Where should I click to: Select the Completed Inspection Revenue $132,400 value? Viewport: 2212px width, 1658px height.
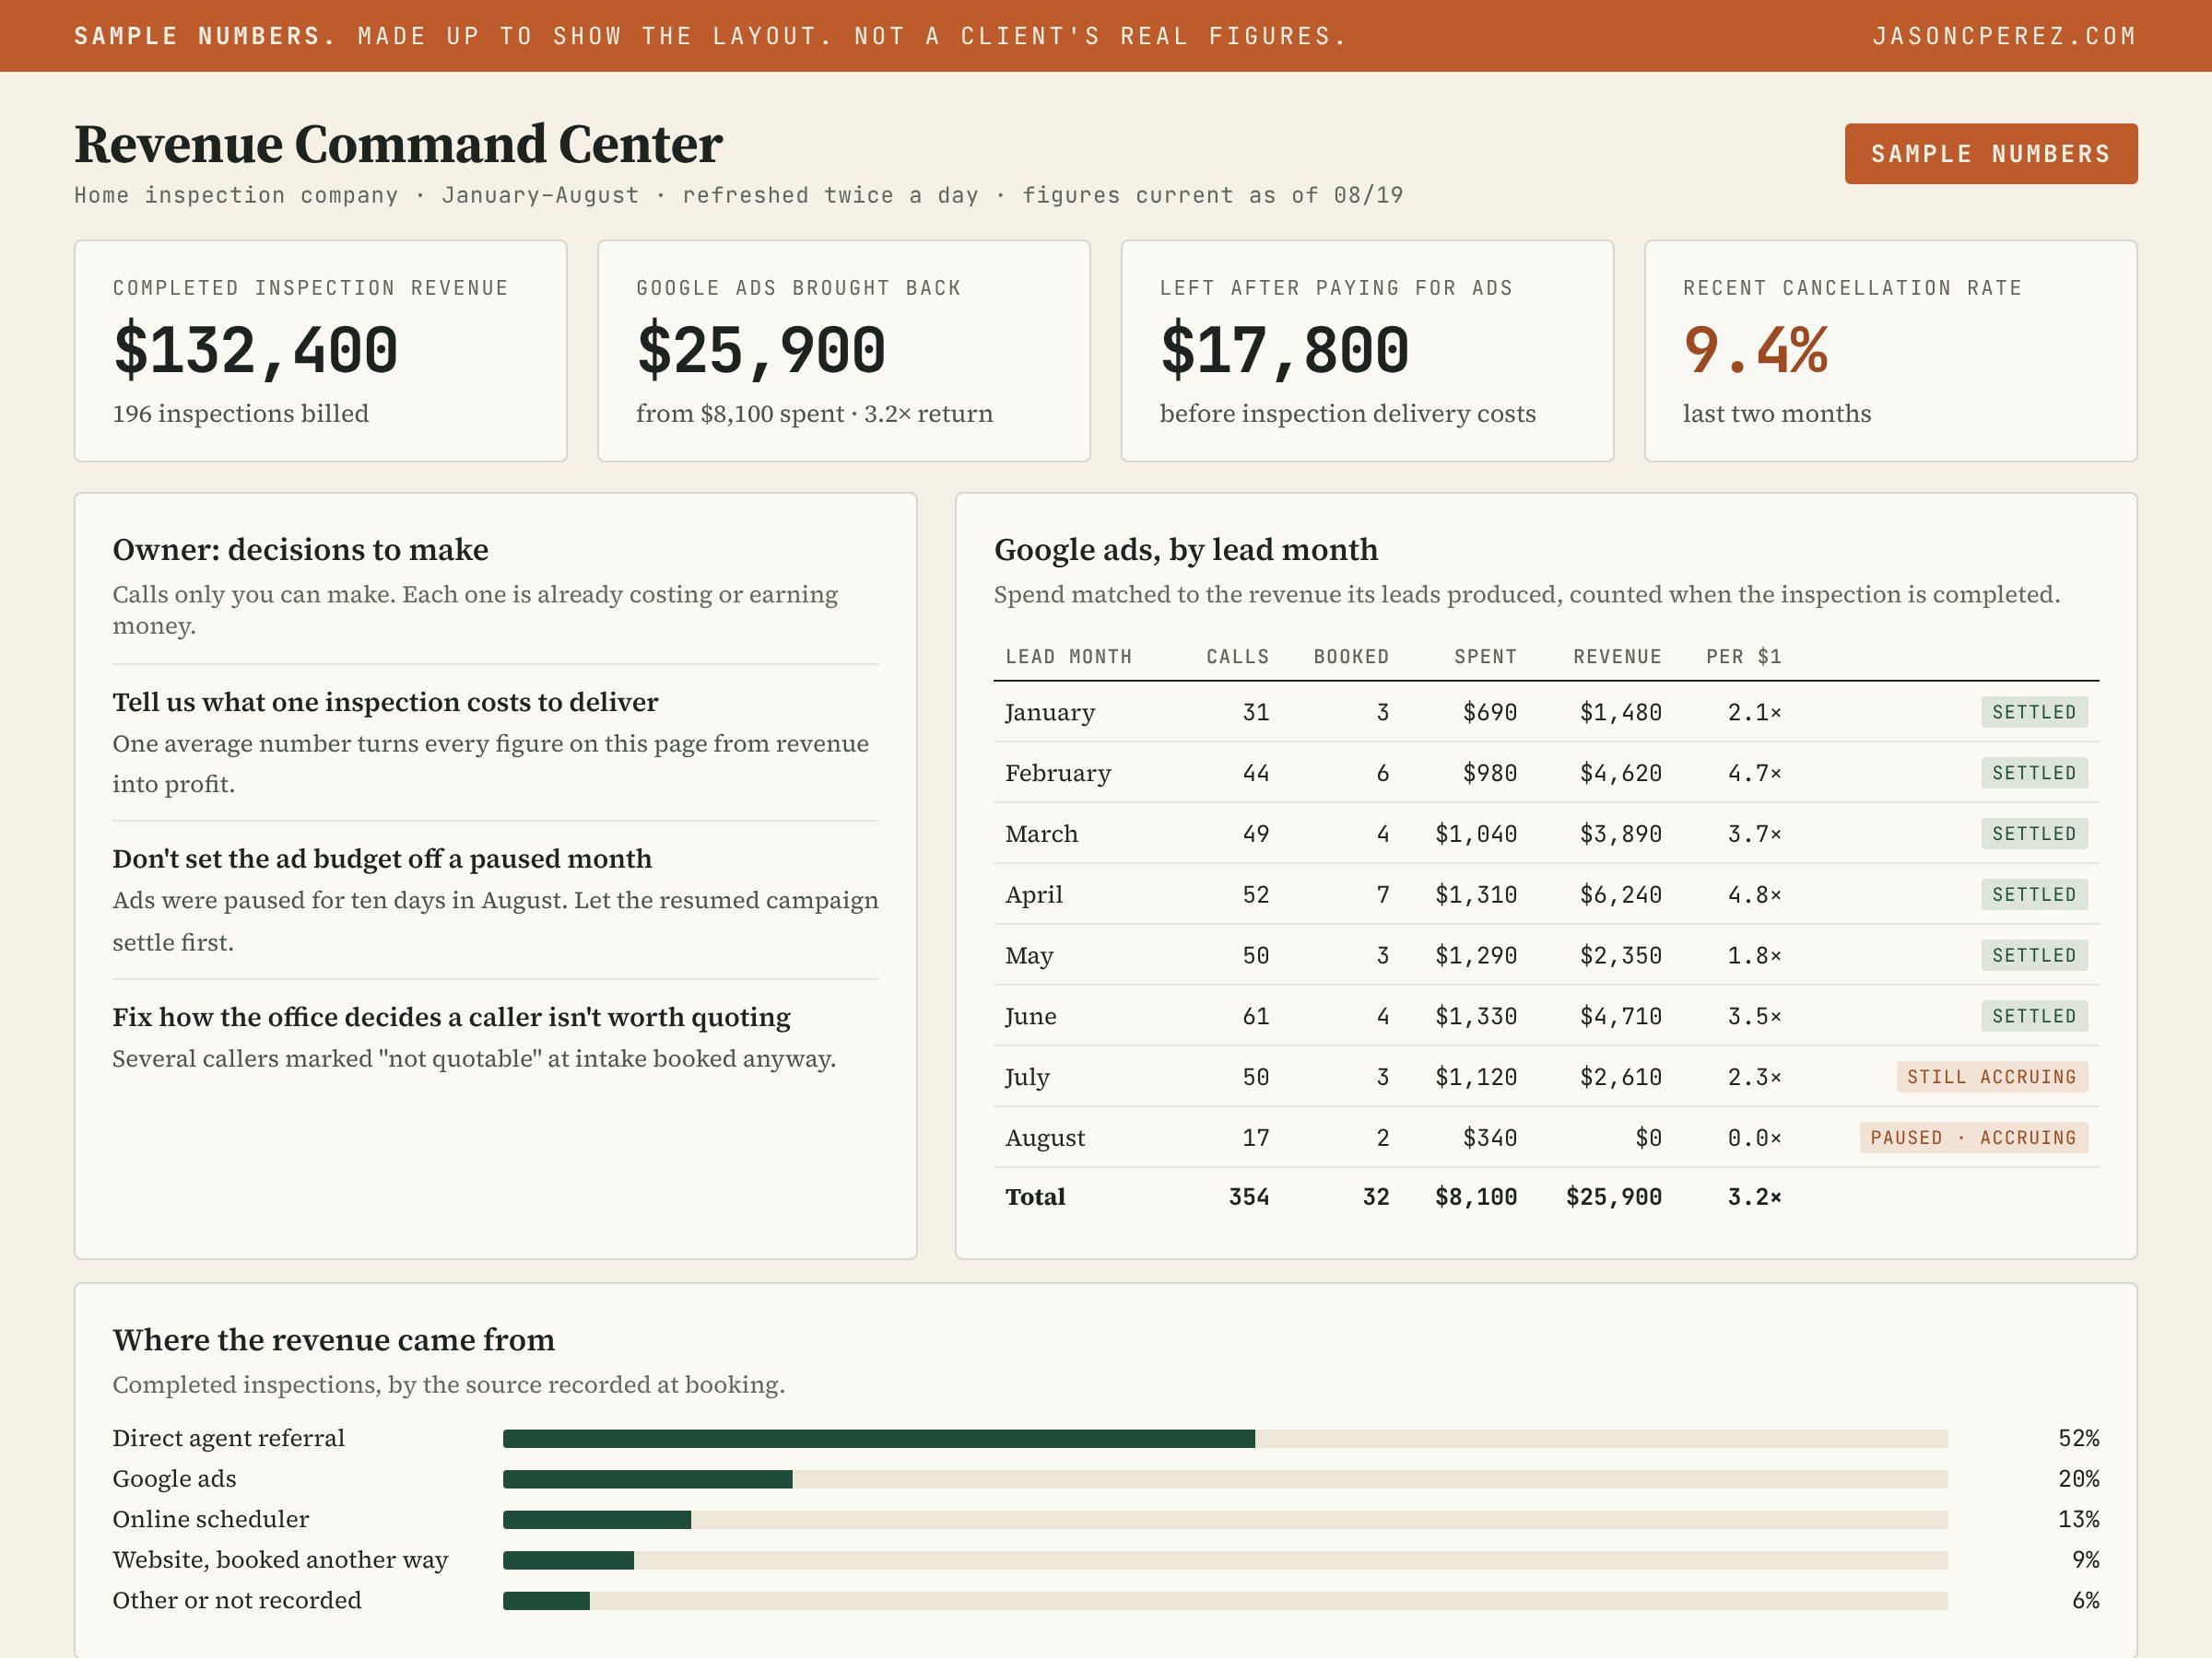pos(256,351)
